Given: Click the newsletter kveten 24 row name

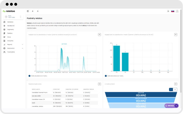Looking at the screenshot, I should 38,99.
